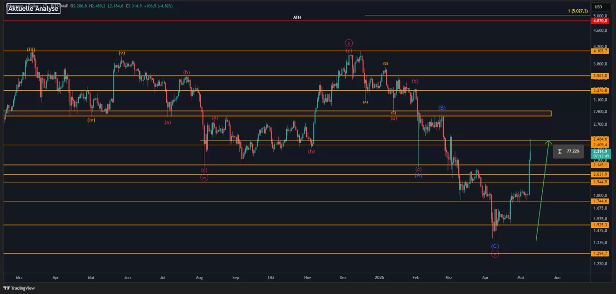616x294 pixels.
Task: Select the blue (C) wave label
Action: pyautogui.click(x=495, y=246)
